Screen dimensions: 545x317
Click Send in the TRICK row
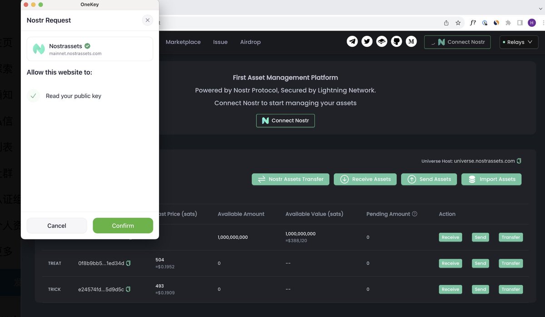(481, 289)
